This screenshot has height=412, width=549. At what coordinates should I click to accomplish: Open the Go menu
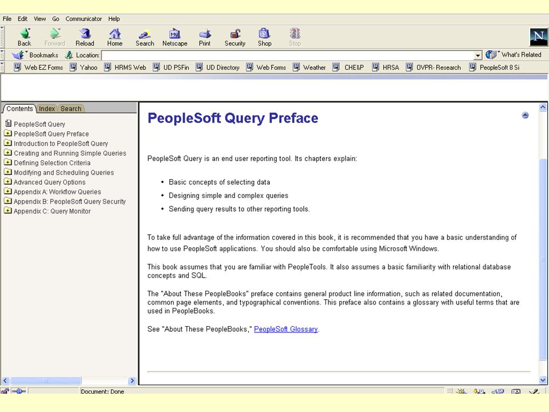[x=55, y=19]
